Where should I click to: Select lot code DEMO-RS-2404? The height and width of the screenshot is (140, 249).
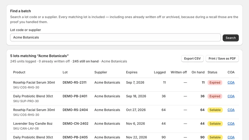tap(75, 110)
